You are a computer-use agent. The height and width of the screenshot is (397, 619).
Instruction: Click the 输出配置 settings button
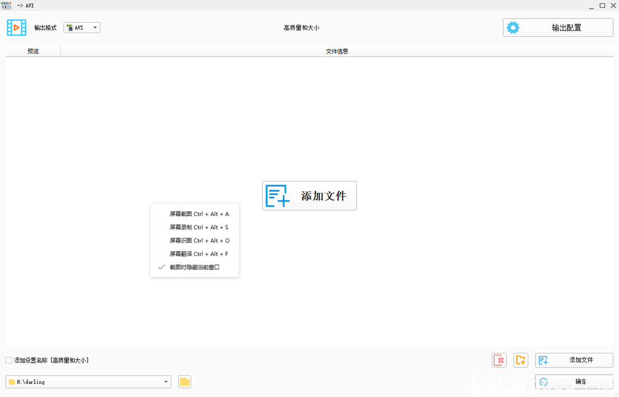[558, 27]
